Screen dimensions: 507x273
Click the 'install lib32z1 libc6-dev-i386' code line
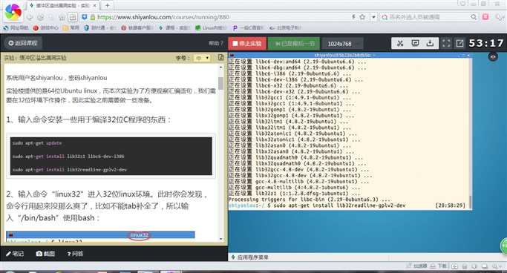[68, 156]
